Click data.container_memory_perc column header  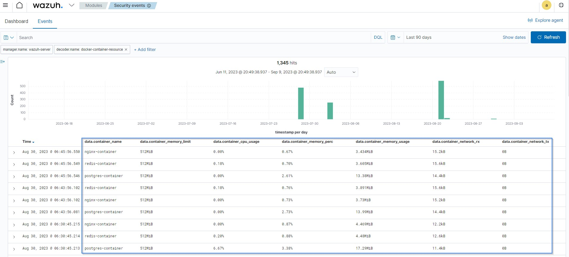[x=307, y=142]
